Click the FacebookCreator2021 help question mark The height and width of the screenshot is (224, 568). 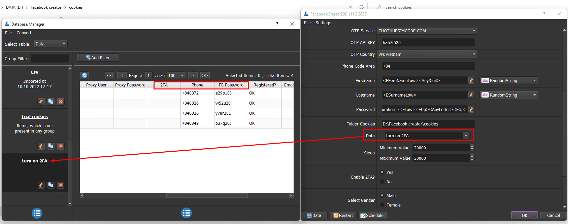pyautogui.click(x=544, y=14)
